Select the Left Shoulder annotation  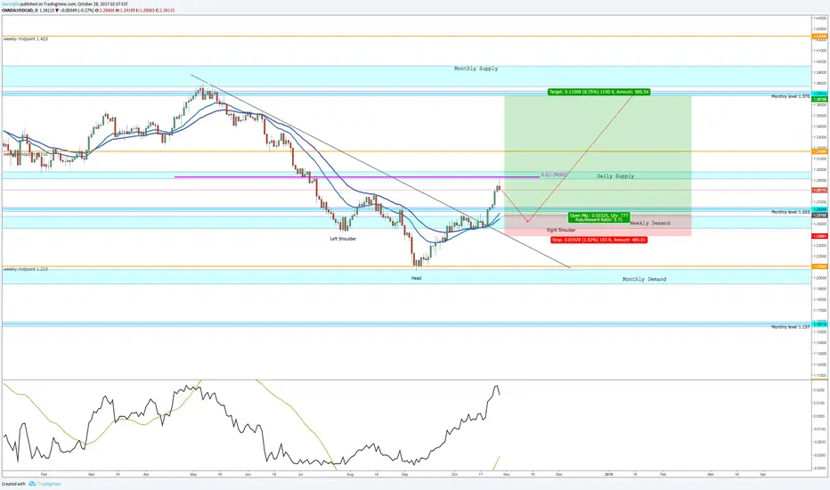[x=343, y=239]
